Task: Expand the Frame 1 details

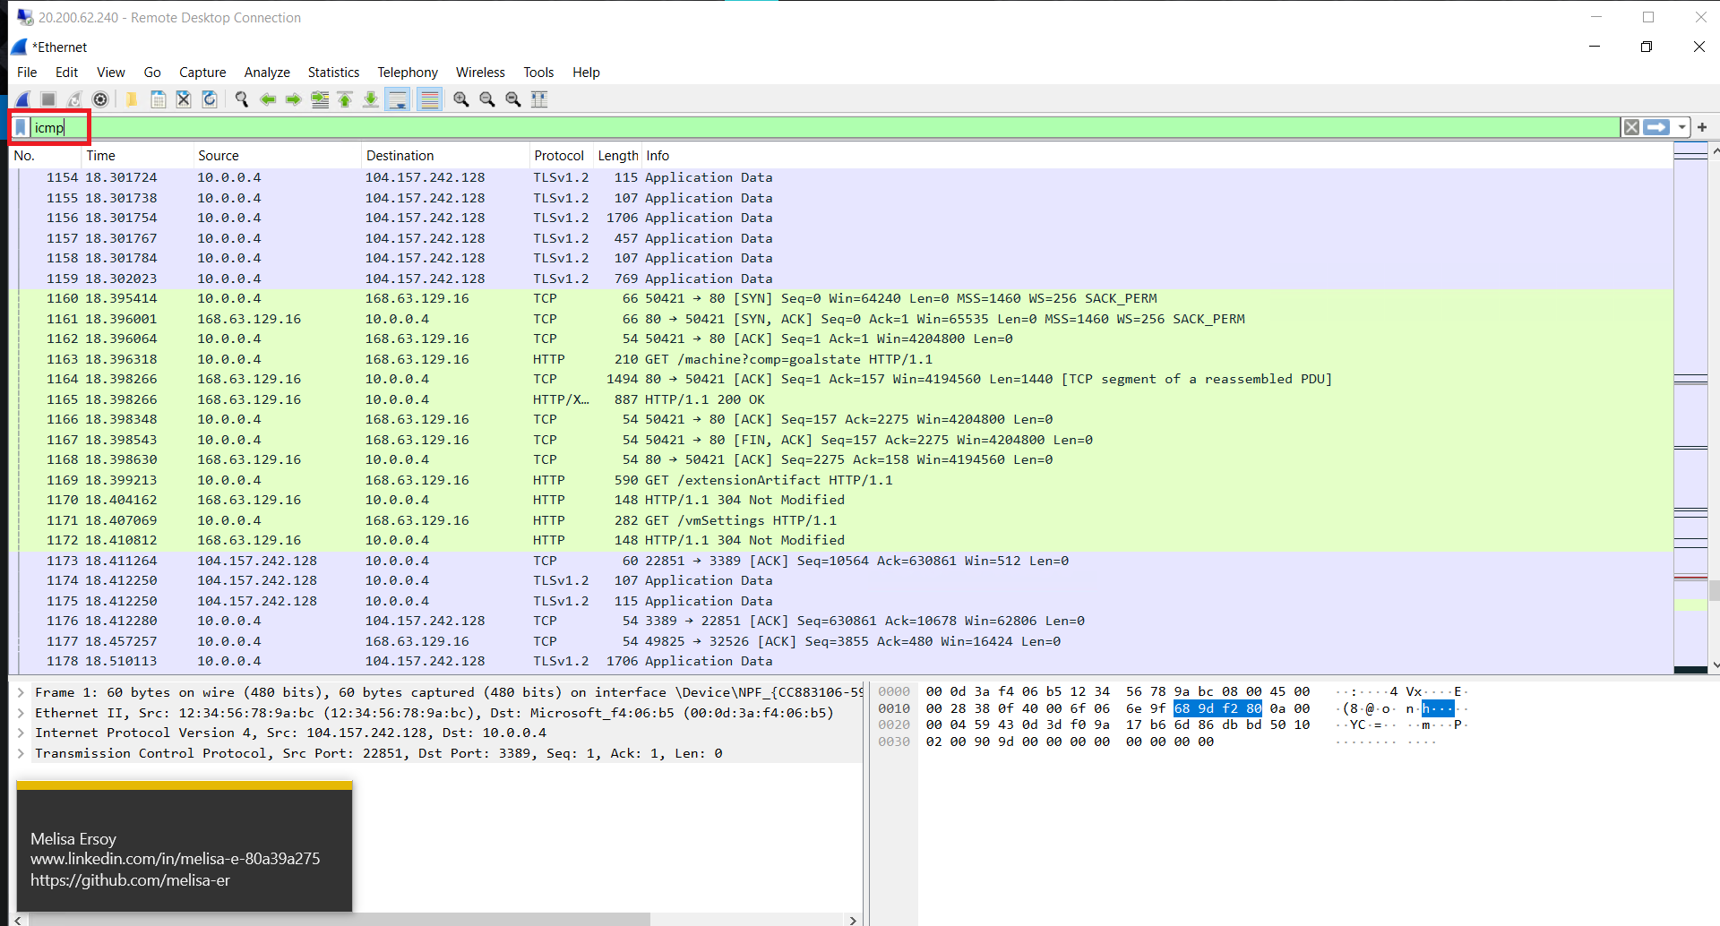Action: [21, 692]
